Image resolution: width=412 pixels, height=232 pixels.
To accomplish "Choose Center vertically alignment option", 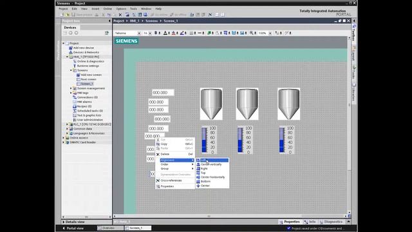I will pyautogui.click(x=212, y=164).
